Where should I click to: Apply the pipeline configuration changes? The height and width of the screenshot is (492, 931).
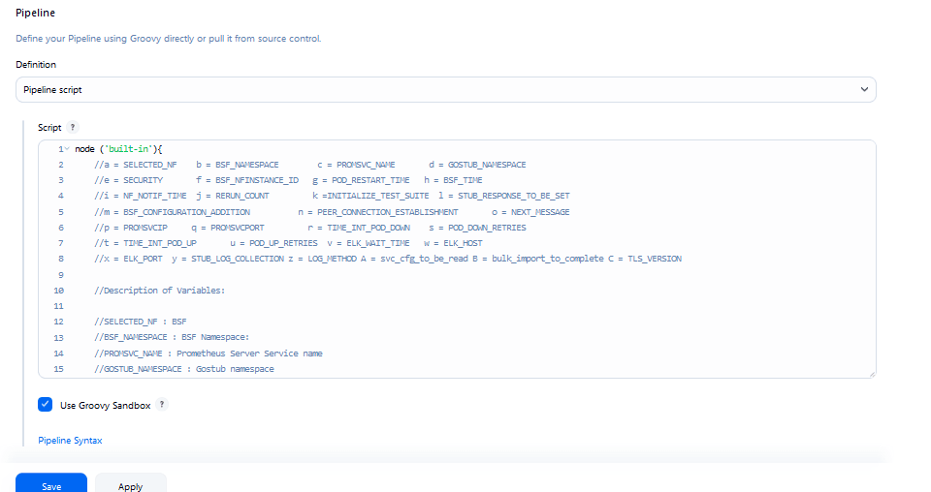click(x=131, y=485)
